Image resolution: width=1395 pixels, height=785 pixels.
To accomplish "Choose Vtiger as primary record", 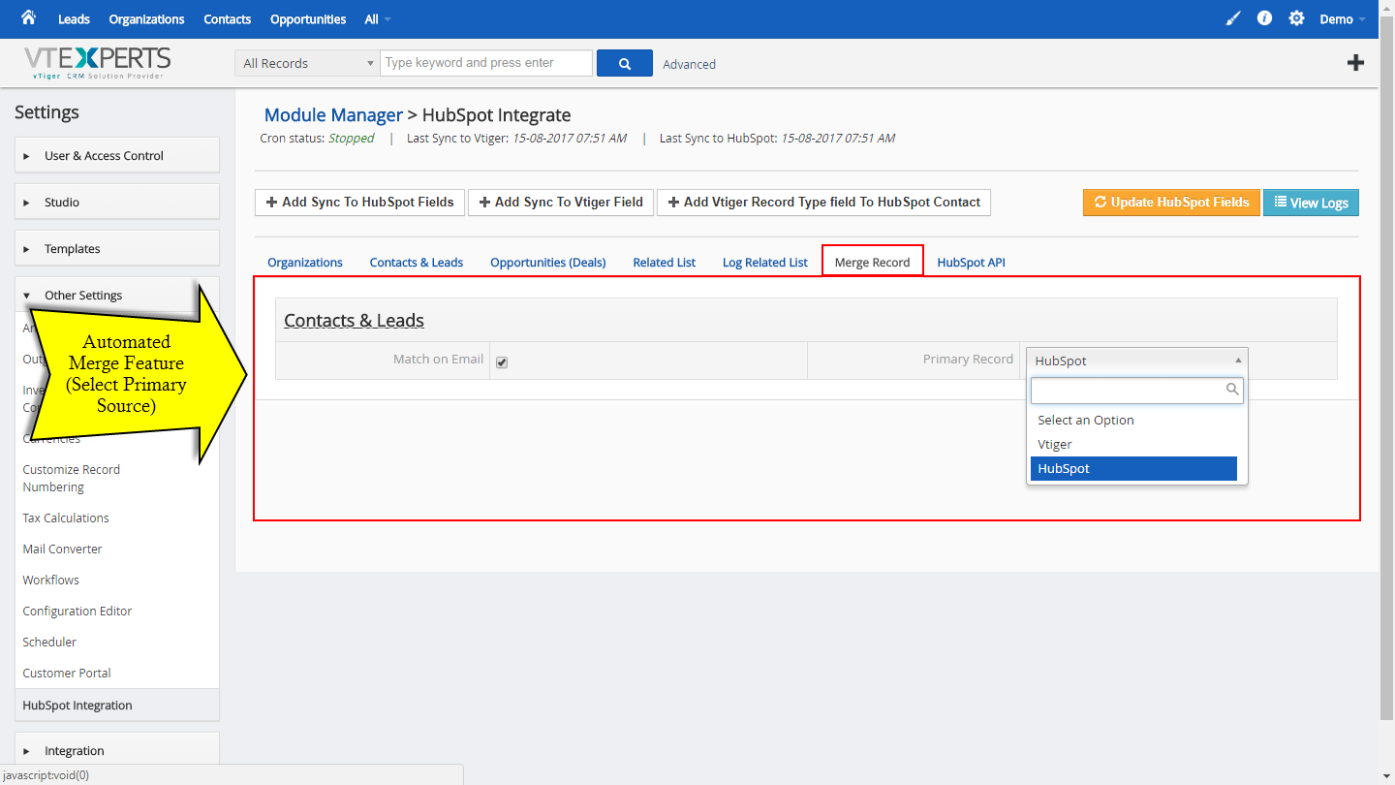I will point(1133,444).
